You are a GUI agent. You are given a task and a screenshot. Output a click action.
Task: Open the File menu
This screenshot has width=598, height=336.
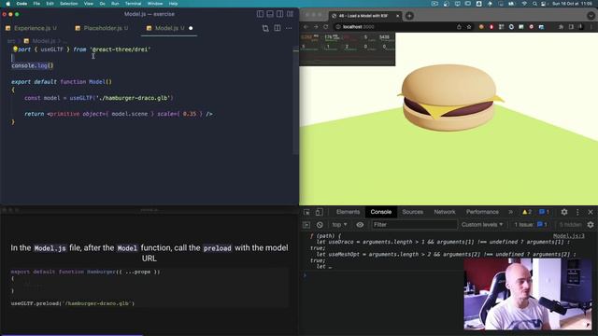[36, 4]
